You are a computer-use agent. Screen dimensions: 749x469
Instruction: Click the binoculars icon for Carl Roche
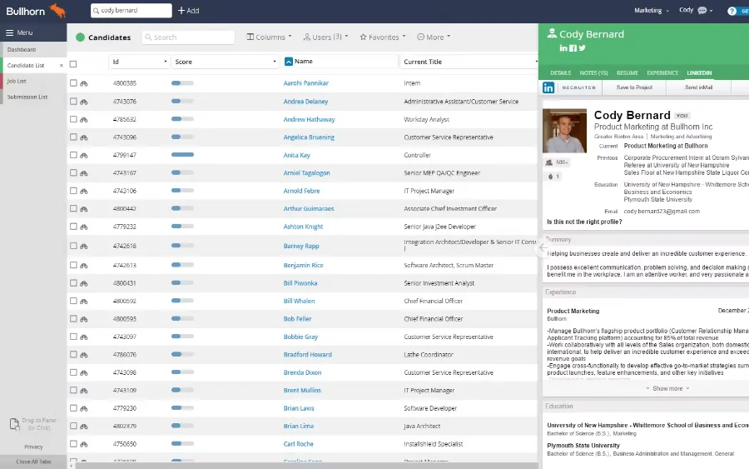click(x=84, y=444)
